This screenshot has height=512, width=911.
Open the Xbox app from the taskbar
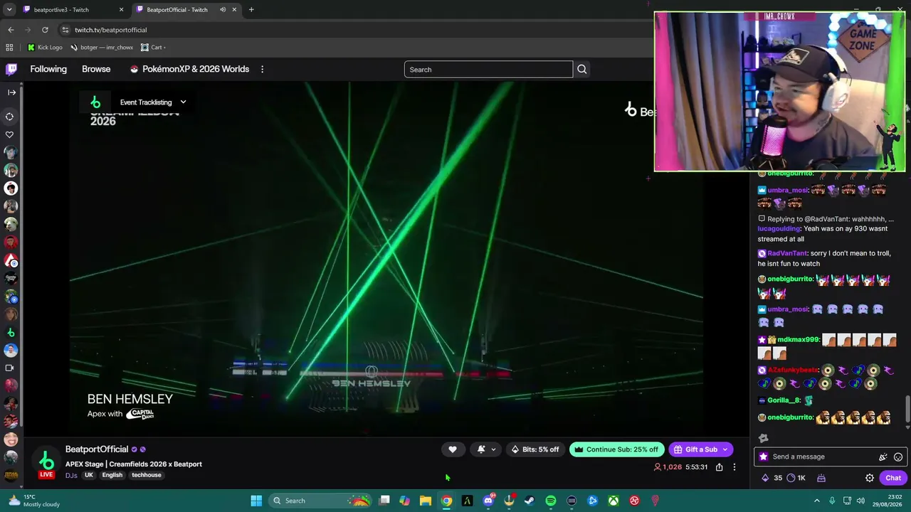pos(614,501)
